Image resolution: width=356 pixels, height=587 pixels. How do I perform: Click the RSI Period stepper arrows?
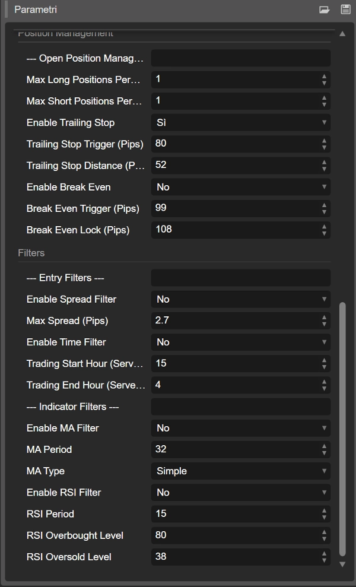tap(324, 514)
